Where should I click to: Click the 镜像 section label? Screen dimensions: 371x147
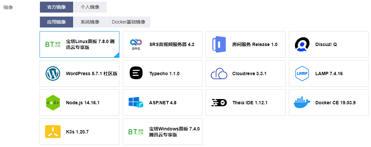[8, 7]
